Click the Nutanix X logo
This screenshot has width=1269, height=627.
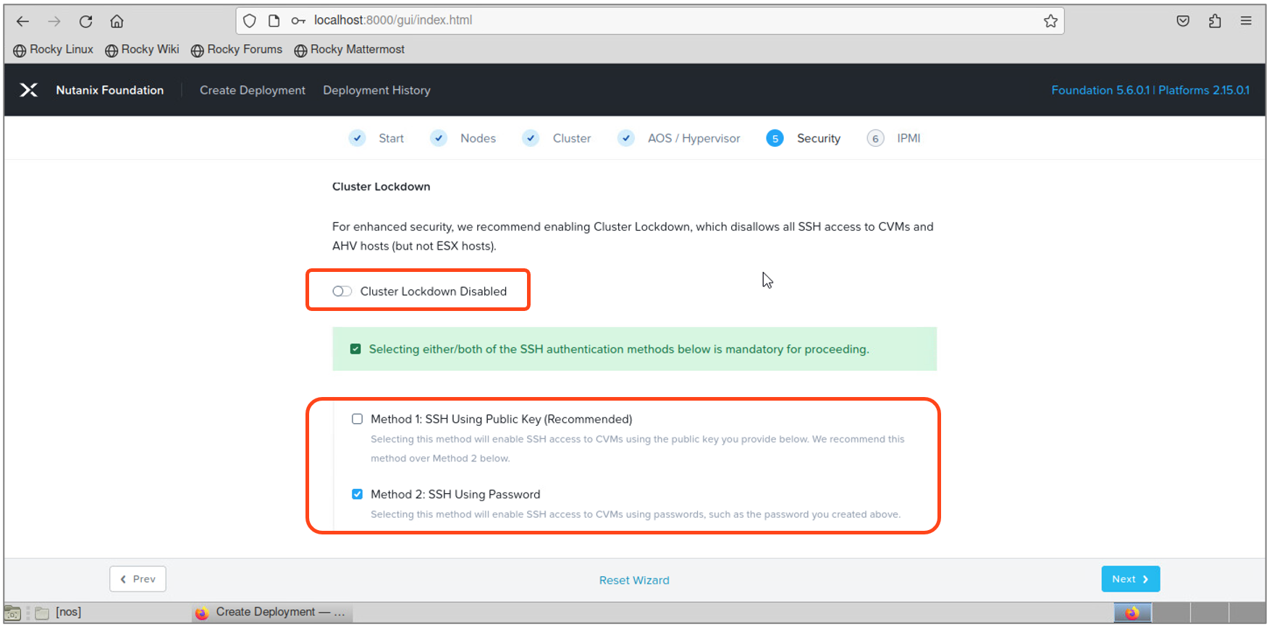[29, 90]
